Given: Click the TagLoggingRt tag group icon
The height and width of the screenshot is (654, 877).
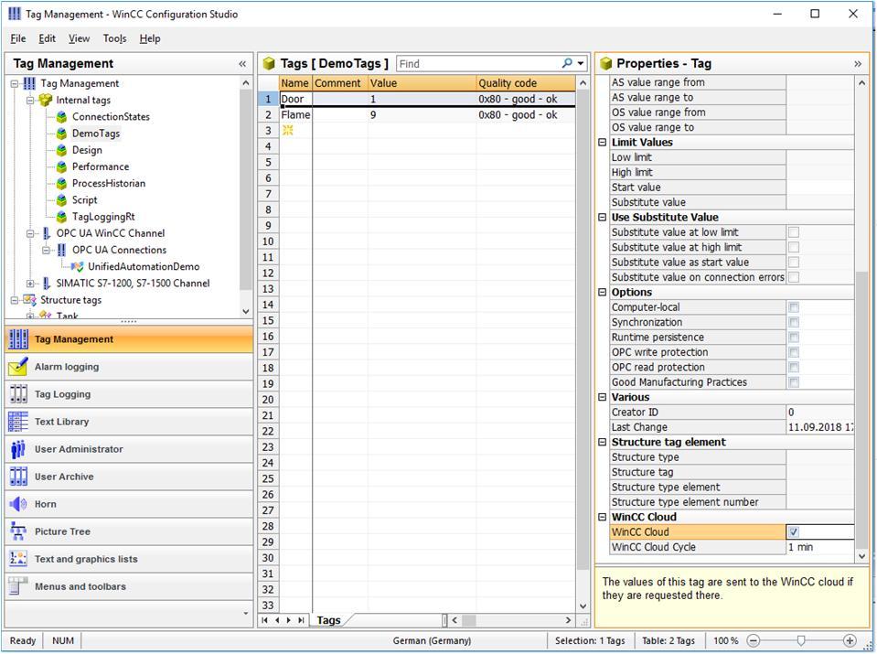Looking at the screenshot, I should 61,217.
